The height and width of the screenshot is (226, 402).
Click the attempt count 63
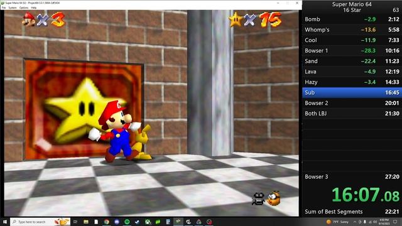coord(396,10)
